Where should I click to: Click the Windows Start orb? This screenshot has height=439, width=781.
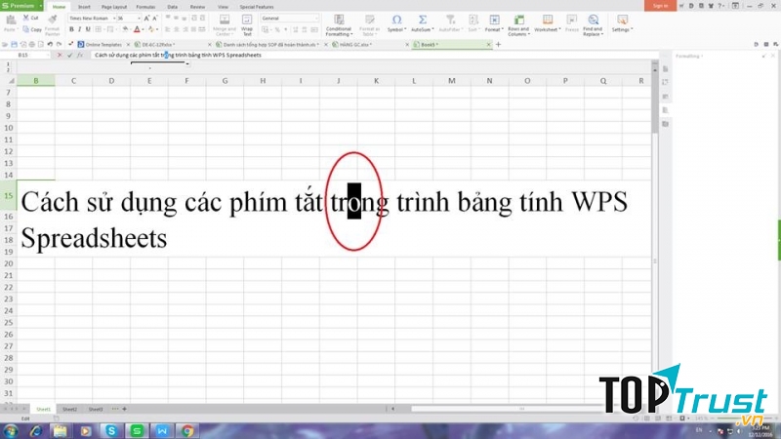(x=10, y=431)
